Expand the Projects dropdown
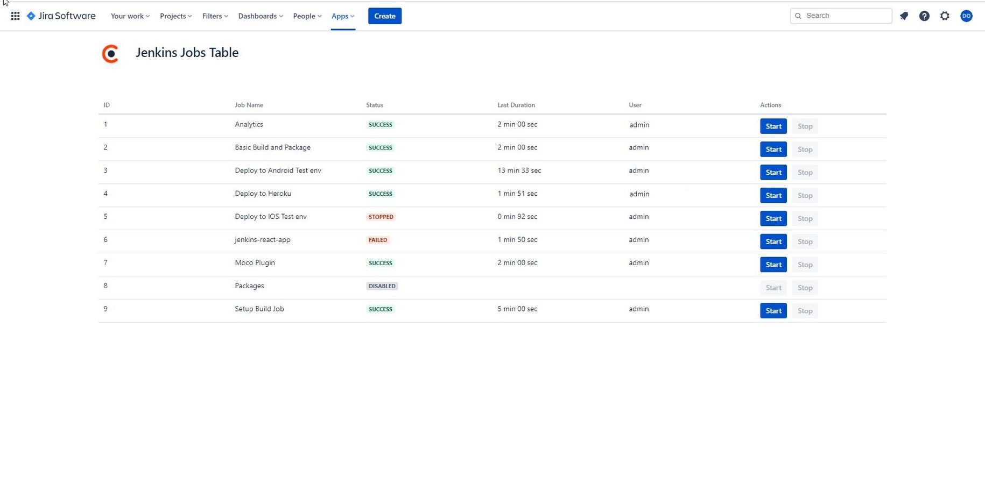The width and height of the screenshot is (985, 484). [x=176, y=16]
